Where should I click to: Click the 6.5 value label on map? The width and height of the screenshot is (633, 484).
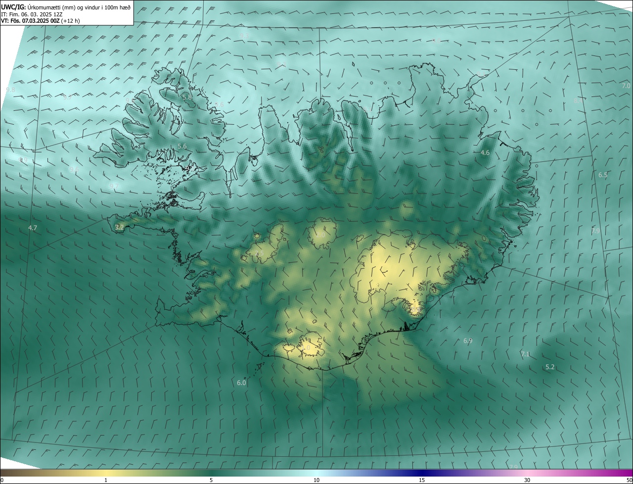click(x=603, y=175)
